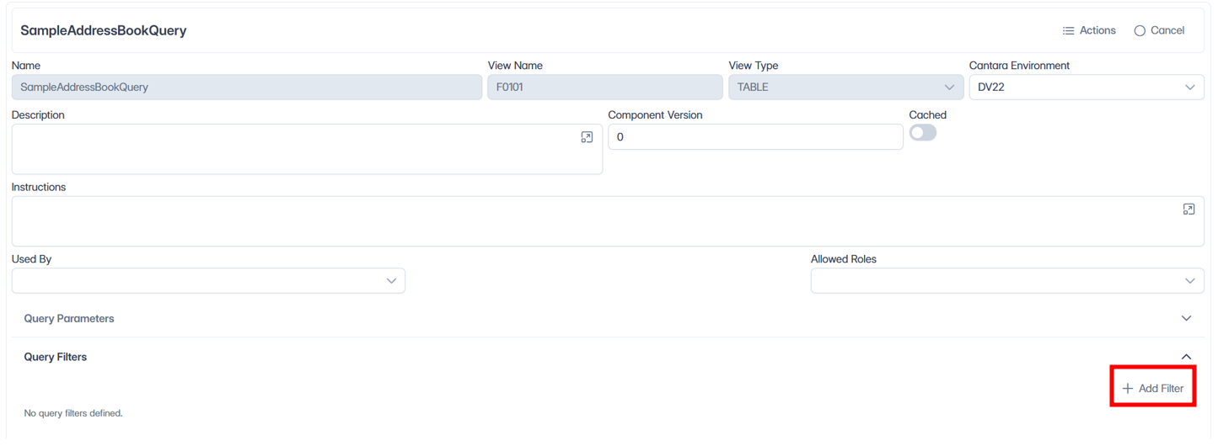Open the Actions menu
Viewport: 1218px width, 446px height.
[x=1088, y=30]
